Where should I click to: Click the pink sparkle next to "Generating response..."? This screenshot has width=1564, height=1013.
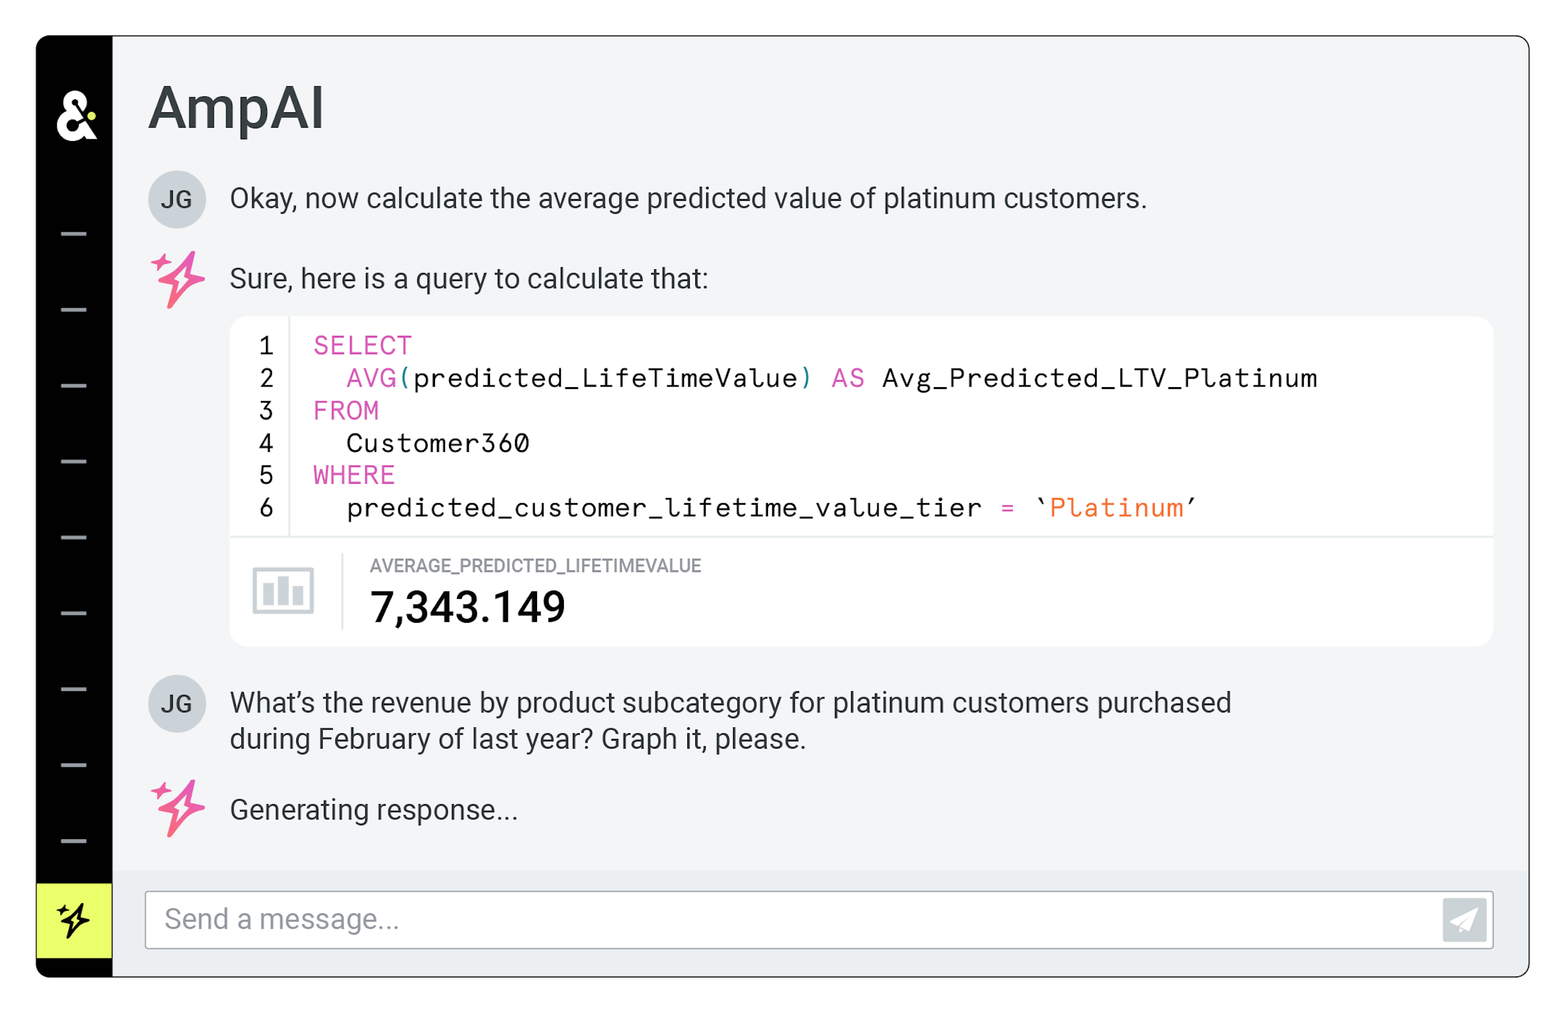click(178, 808)
